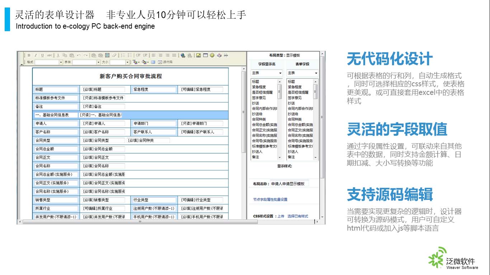Click the 上传 link for CSS style

point(281,216)
